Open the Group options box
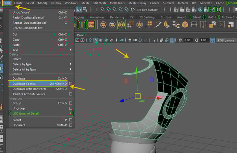The height and width of the screenshot is (153, 237). (71, 103)
